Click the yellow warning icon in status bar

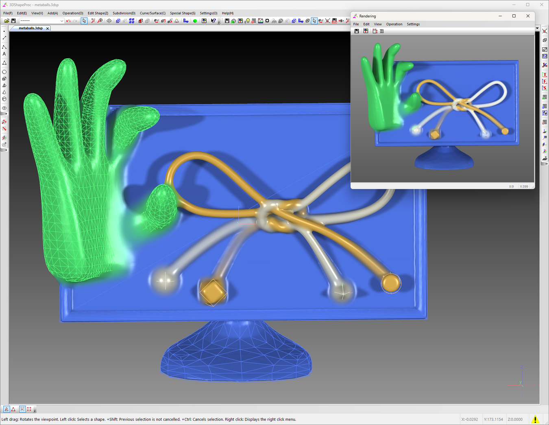point(535,419)
